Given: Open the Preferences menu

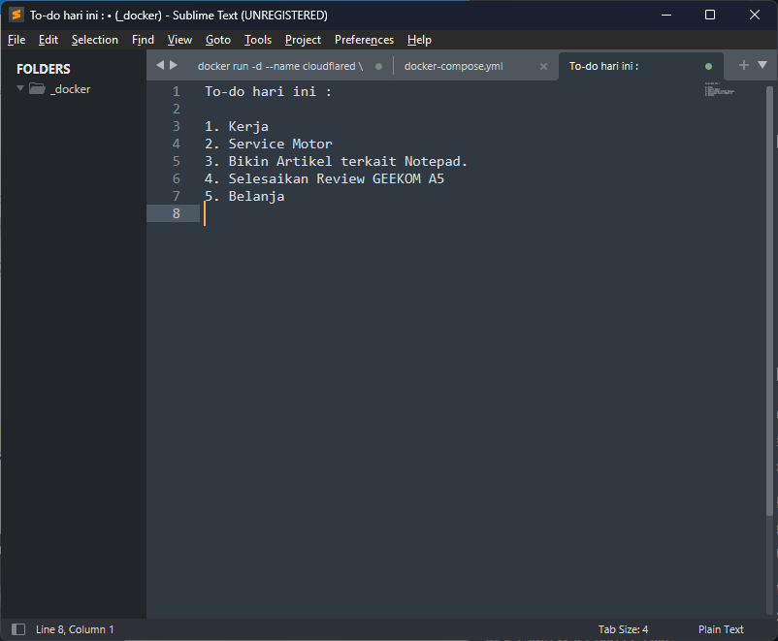Looking at the screenshot, I should point(364,40).
